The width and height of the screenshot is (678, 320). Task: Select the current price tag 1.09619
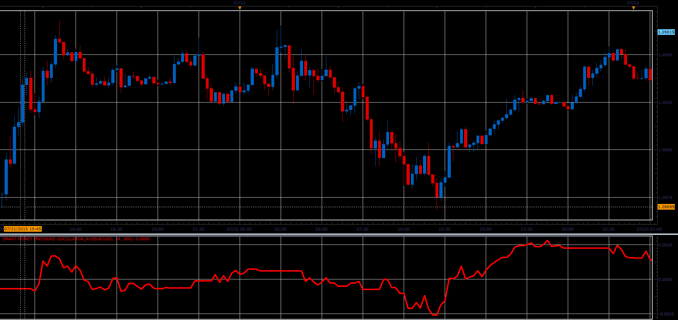point(666,32)
